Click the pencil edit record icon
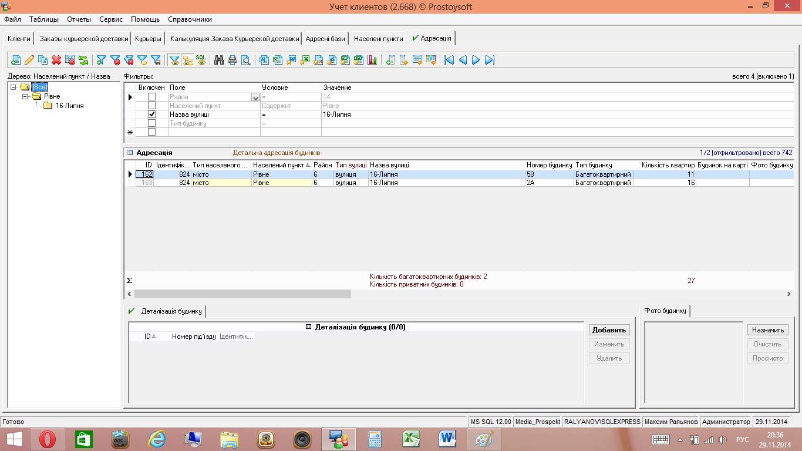802x451 pixels. point(29,60)
